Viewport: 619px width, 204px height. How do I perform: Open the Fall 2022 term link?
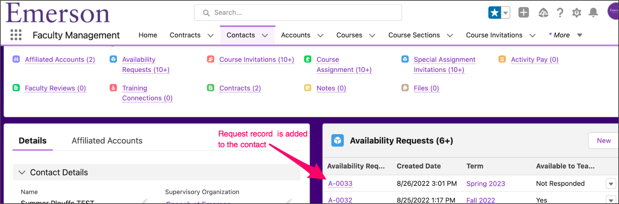click(x=481, y=200)
